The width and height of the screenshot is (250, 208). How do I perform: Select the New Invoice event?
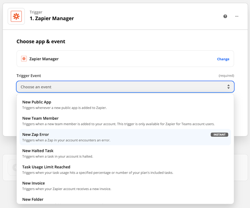pyautogui.click(x=125, y=186)
